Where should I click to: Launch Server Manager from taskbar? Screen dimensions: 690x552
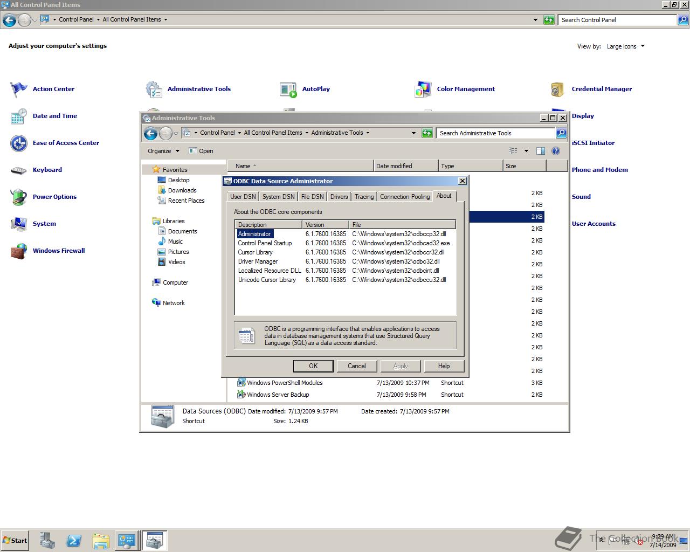(x=47, y=541)
